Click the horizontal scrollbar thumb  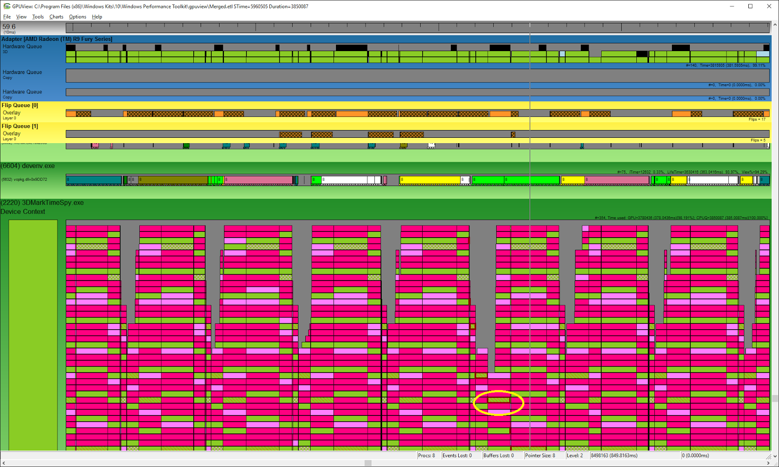[x=368, y=463]
